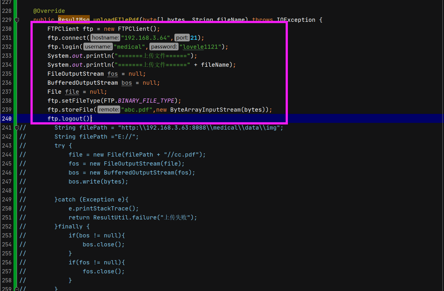Click the "192.168.3.64" string literal
Image resolution: width=444 pixels, height=291 pixels.
click(146, 38)
